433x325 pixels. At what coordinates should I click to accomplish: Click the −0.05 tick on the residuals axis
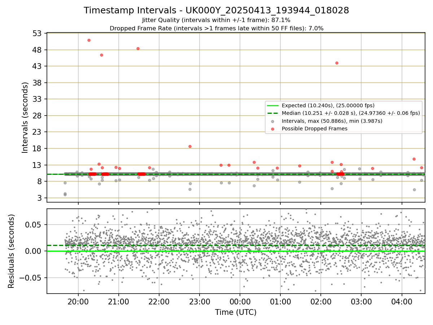[x=31, y=278]
